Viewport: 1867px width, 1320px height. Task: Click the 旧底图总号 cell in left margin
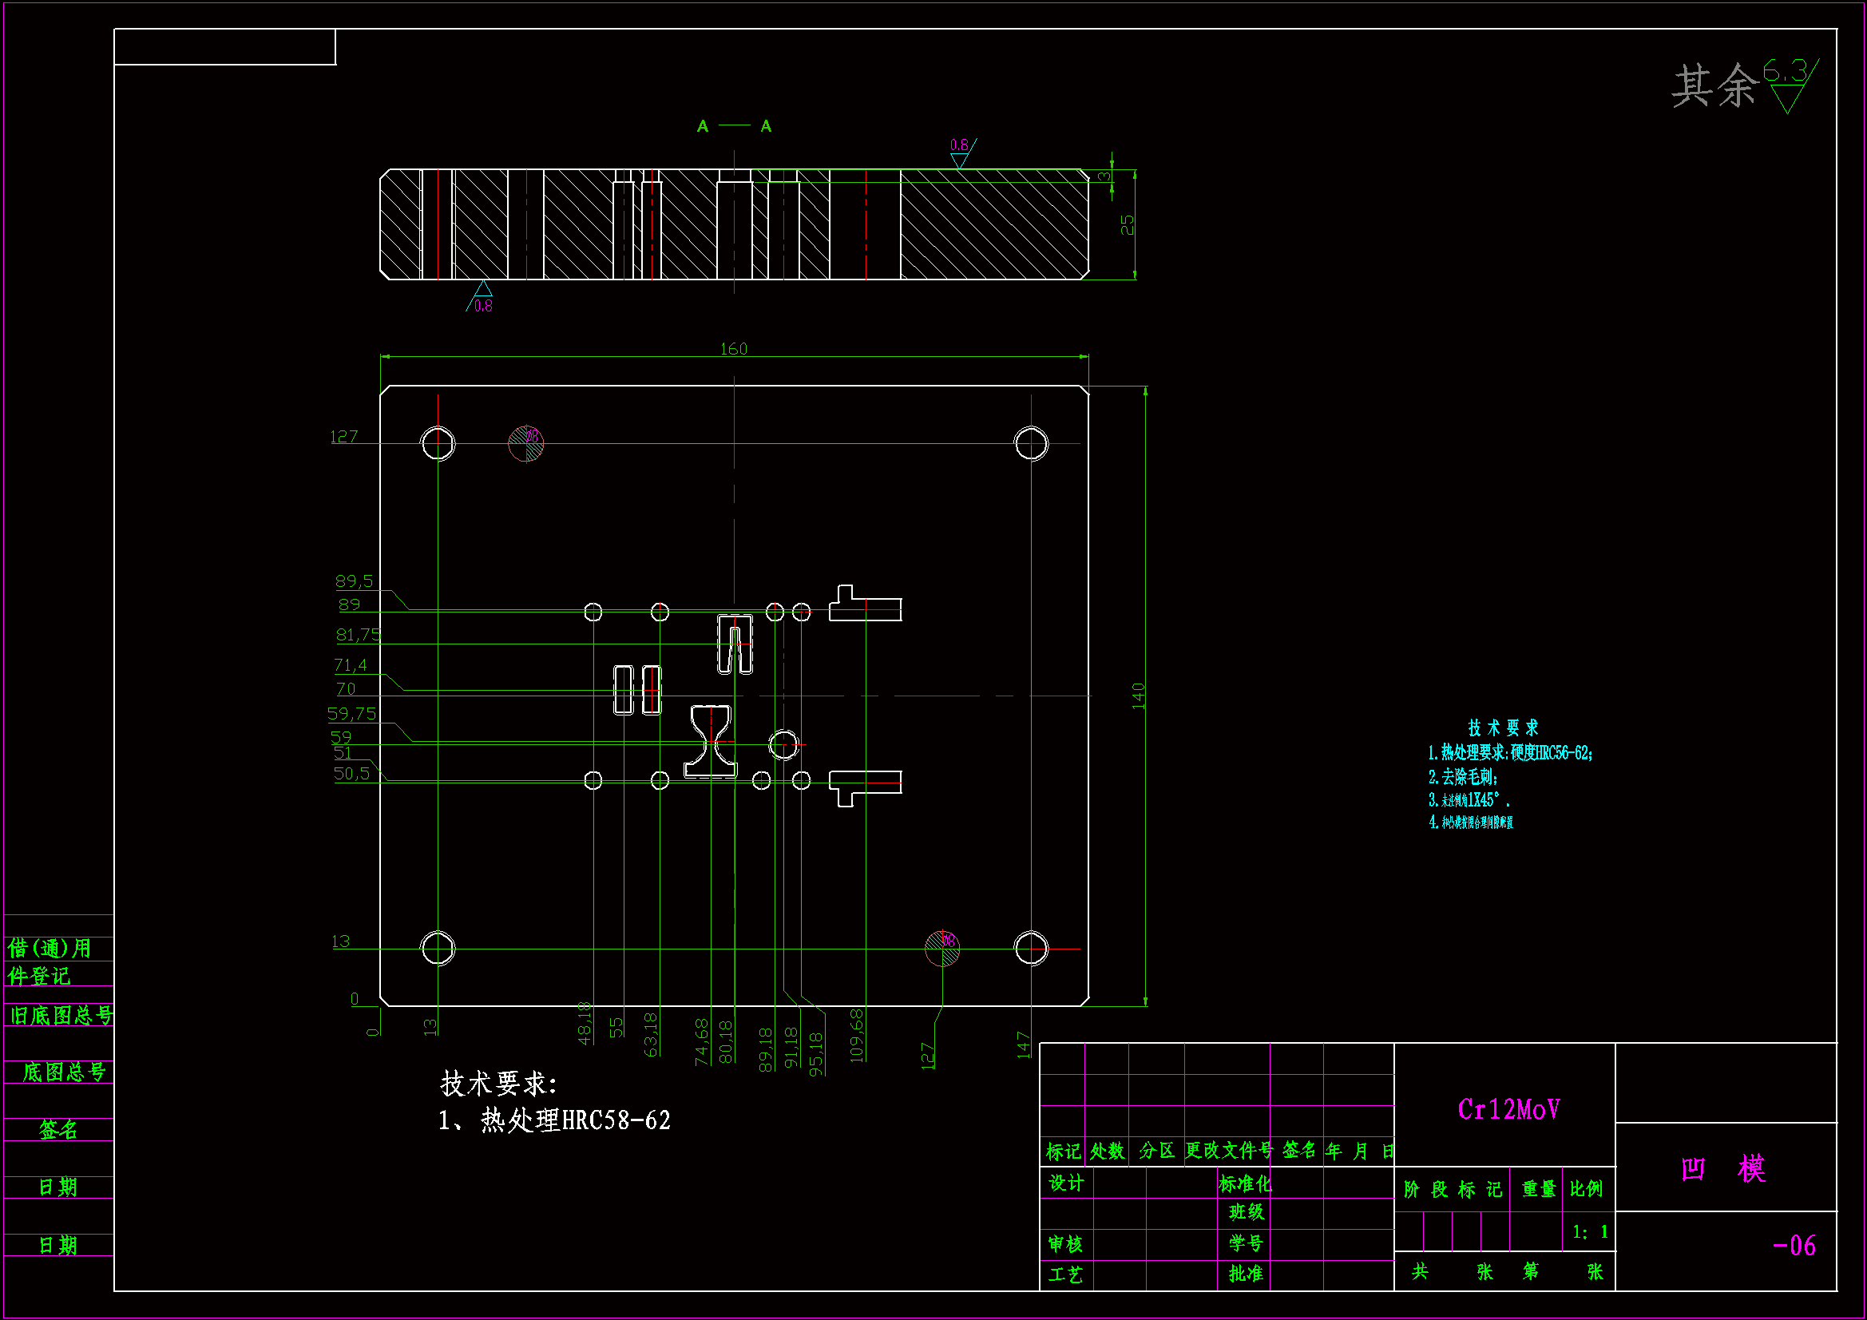[60, 1015]
